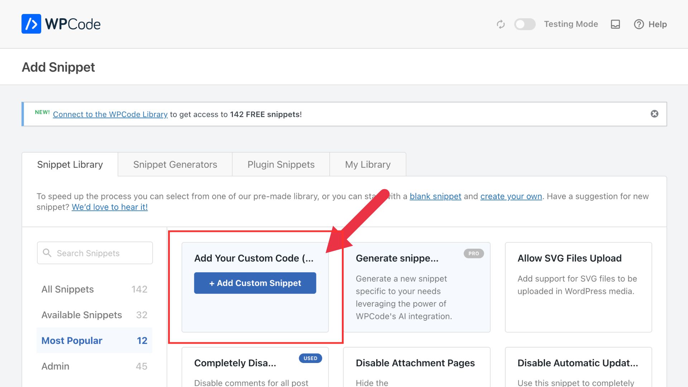The width and height of the screenshot is (688, 387).
Task: Open the We'd love to hear it link
Action: [110, 207]
